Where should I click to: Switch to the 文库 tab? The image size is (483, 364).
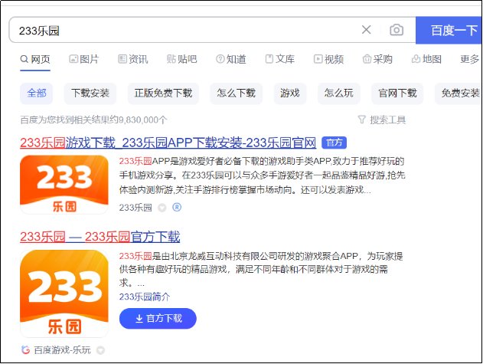pos(280,59)
